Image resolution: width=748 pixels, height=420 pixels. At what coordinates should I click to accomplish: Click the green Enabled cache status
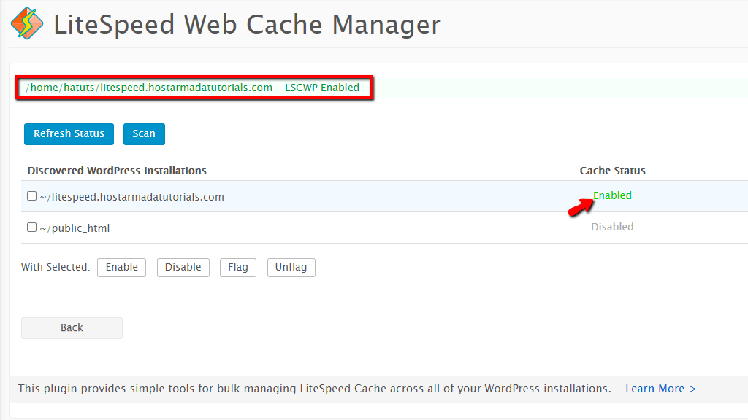point(612,195)
